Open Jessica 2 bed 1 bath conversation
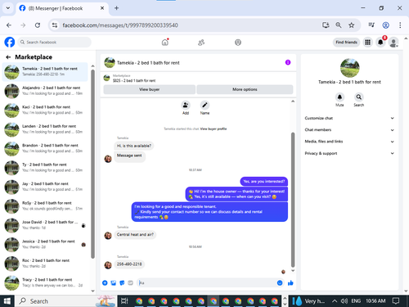The height and width of the screenshot is (307, 409). 45,245
